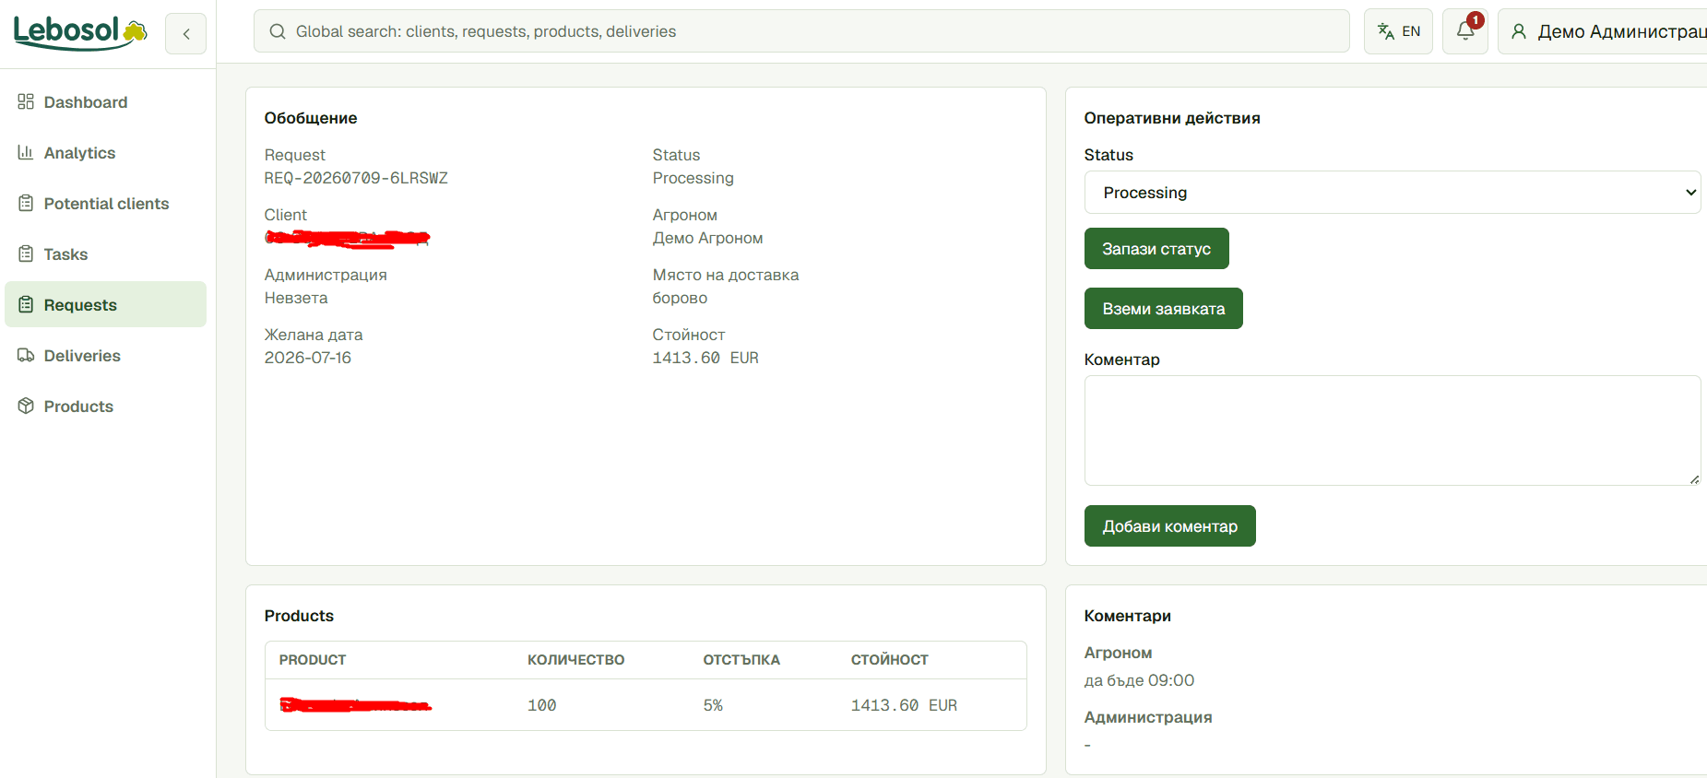
Task: Click the global search field
Action: [x=801, y=31]
